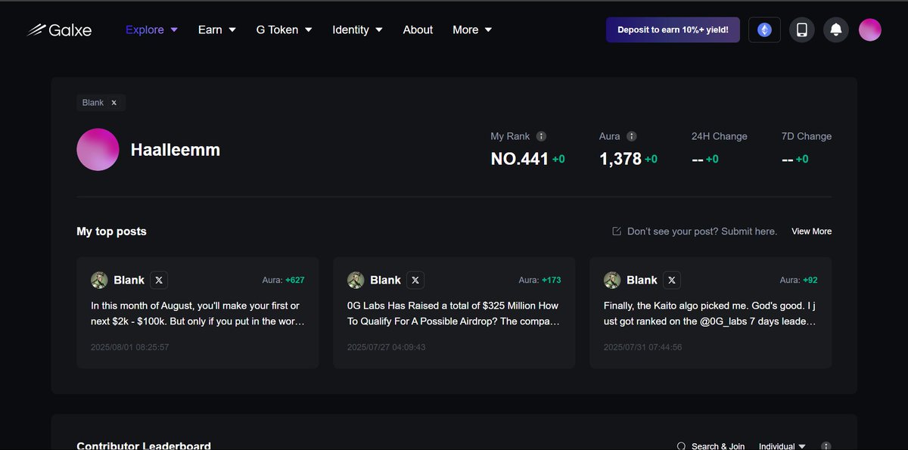The height and width of the screenshot is (450, 908).
Task: Click the Aura info icon
Action: pos(632,136)
